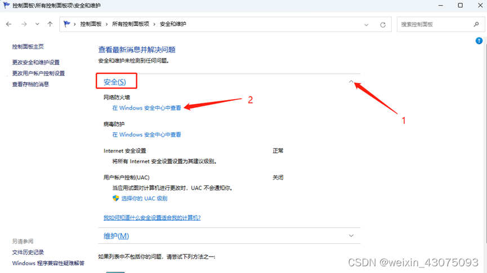Click heading 查看最新消息并解决问题

click(x=137, y=50)
